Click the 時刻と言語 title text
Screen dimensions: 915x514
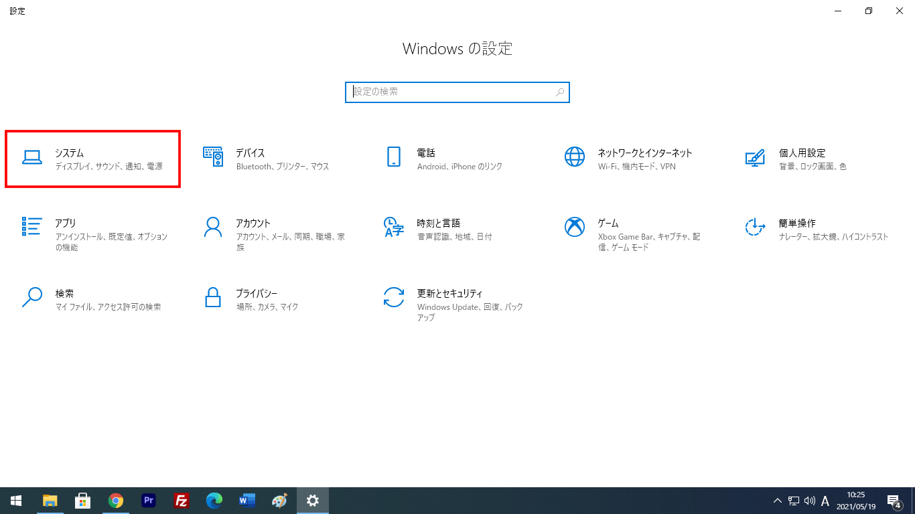439,224
